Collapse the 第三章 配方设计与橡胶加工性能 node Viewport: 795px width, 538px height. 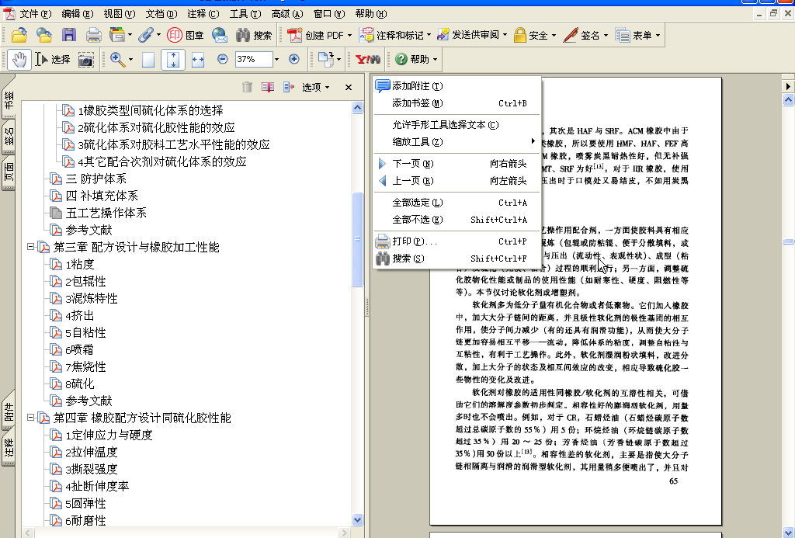[x=30, y=246]
